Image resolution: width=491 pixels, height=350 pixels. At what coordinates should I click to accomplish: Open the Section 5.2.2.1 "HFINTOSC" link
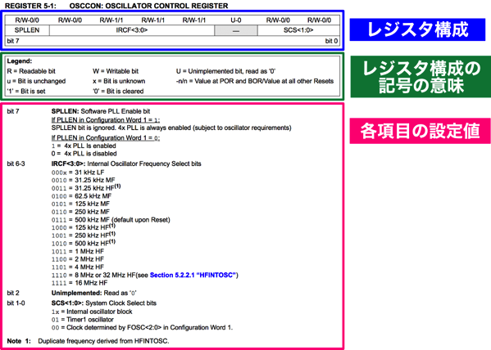[x=193, y=275]
